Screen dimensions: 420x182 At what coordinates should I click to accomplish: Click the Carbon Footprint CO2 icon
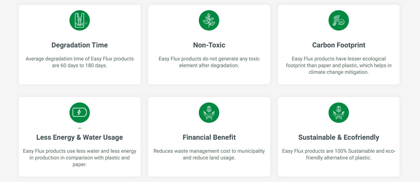pos(339,20)
